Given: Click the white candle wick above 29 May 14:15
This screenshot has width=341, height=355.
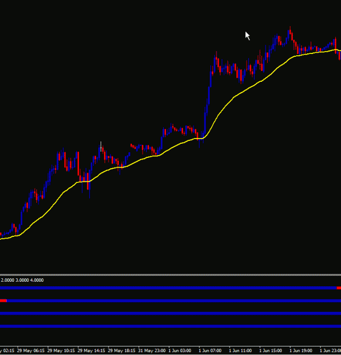Looking at the screenshot, I should pos(101,146).
